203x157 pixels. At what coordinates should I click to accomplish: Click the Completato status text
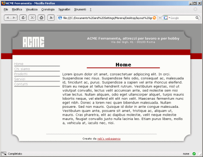15,154
